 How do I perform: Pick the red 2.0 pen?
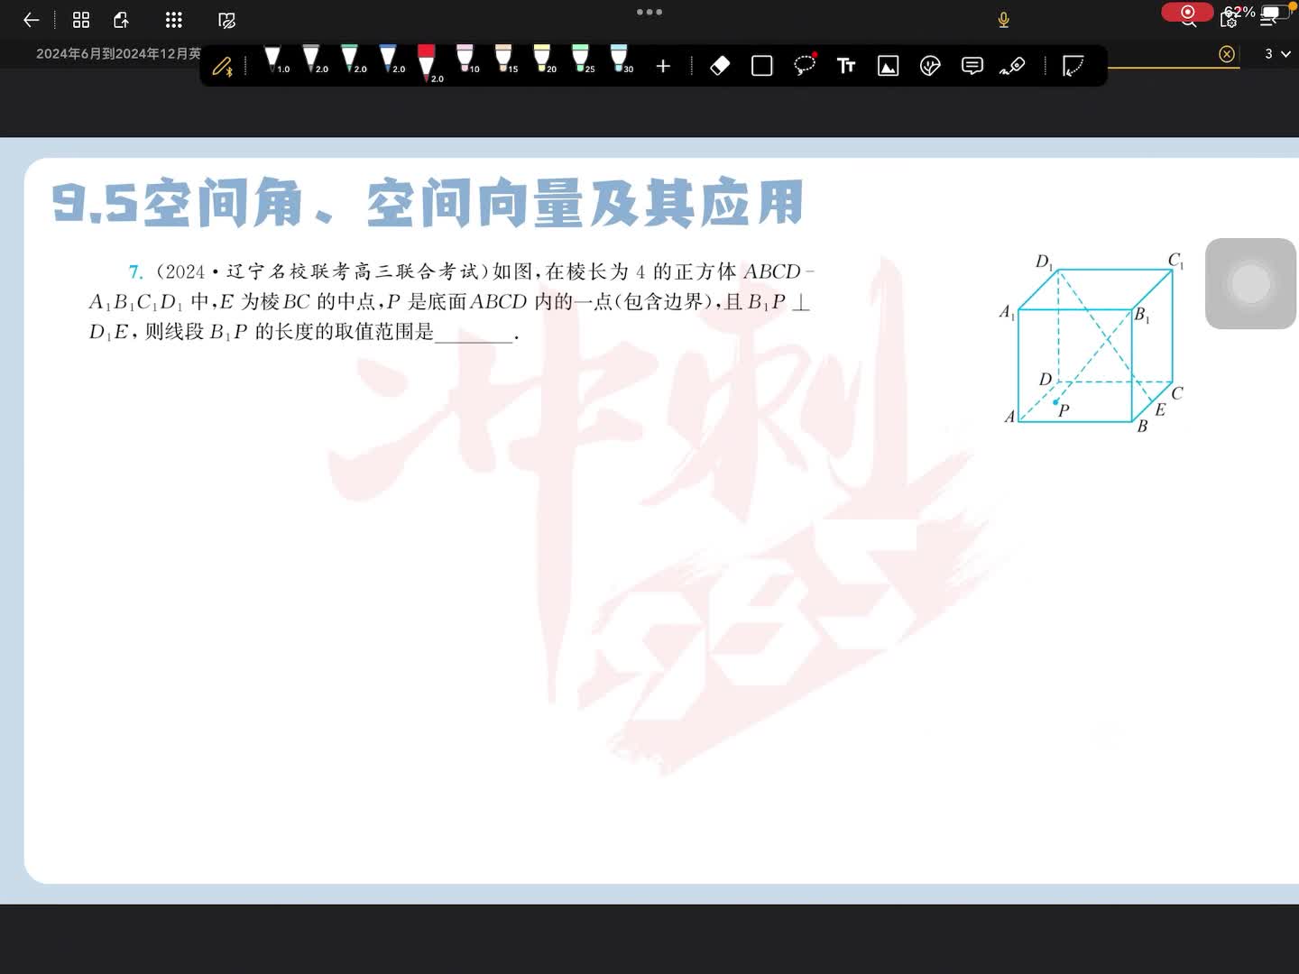tap(427, 63)
